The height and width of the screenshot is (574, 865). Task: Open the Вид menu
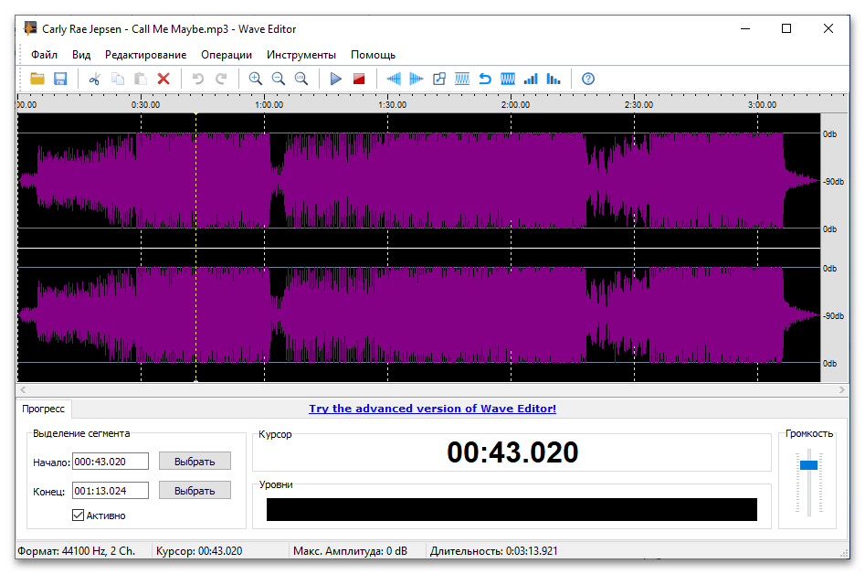81,55
